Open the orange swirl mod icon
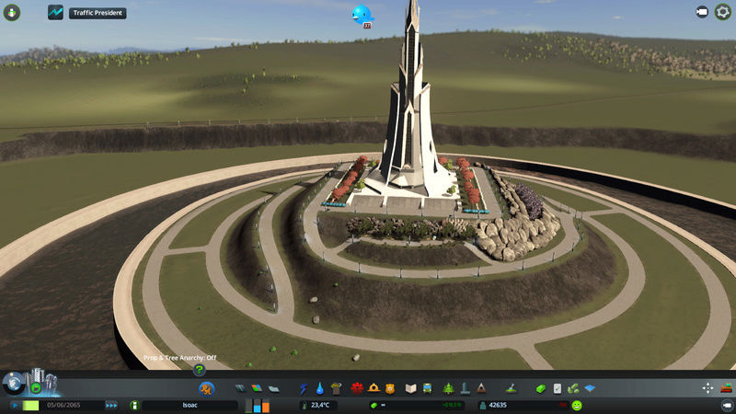The image size is (736, 414). 206,388
